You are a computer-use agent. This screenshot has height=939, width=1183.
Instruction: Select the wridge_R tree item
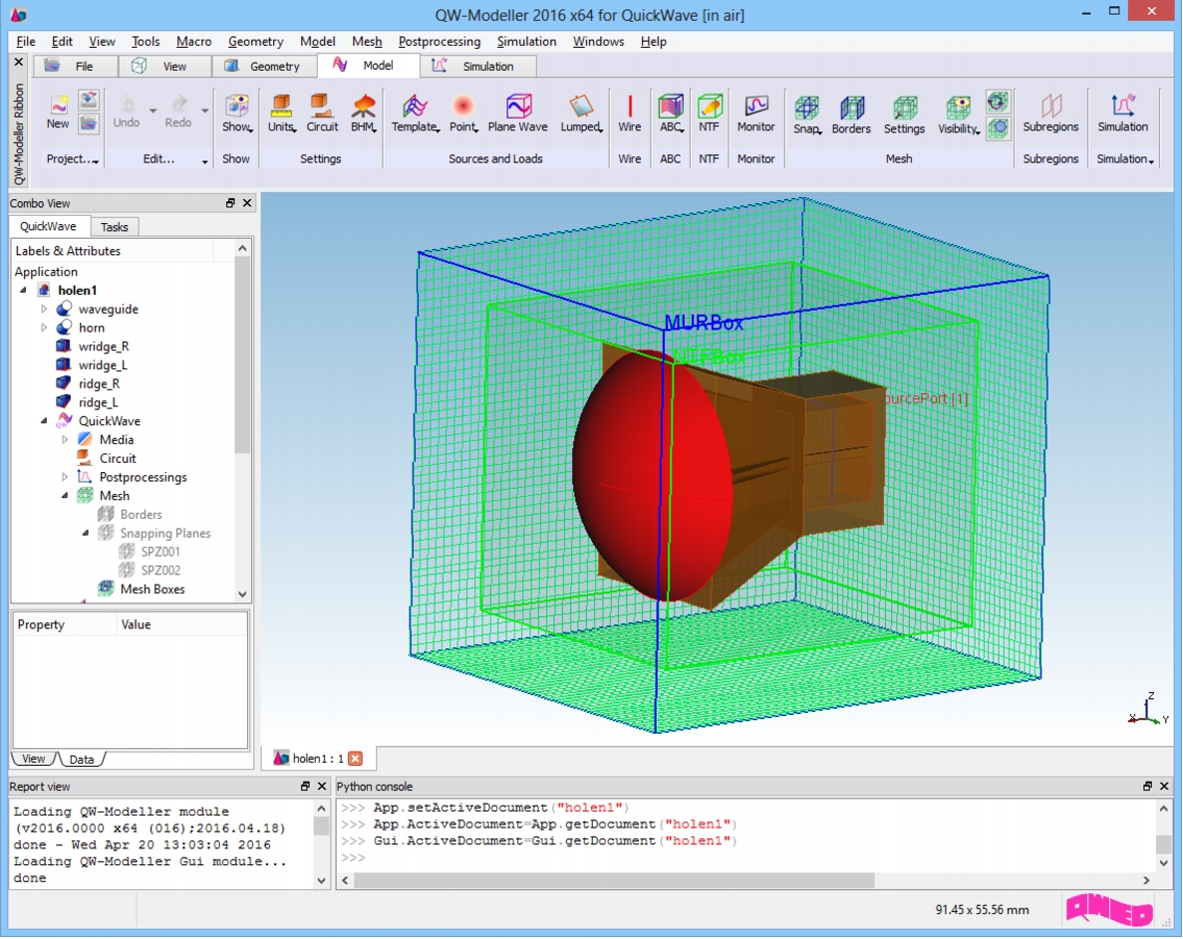click(104, 347)
